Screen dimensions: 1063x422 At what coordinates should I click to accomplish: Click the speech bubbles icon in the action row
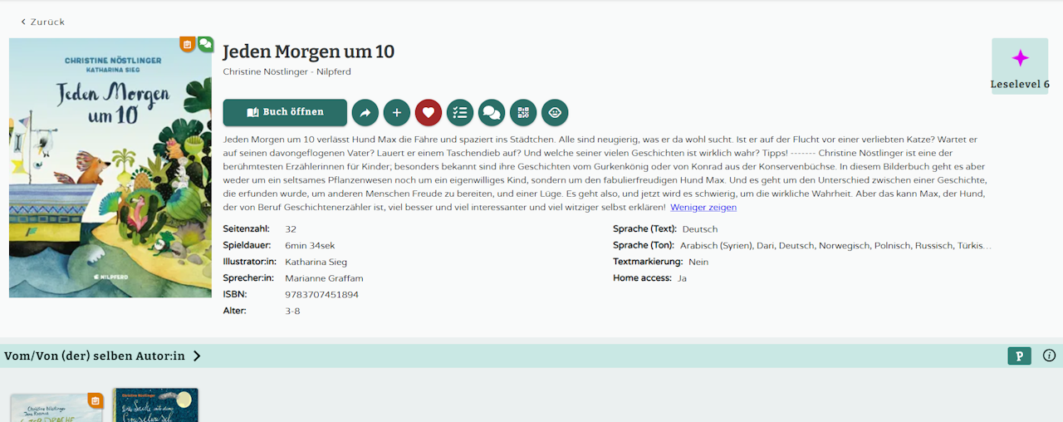point(492,112)
